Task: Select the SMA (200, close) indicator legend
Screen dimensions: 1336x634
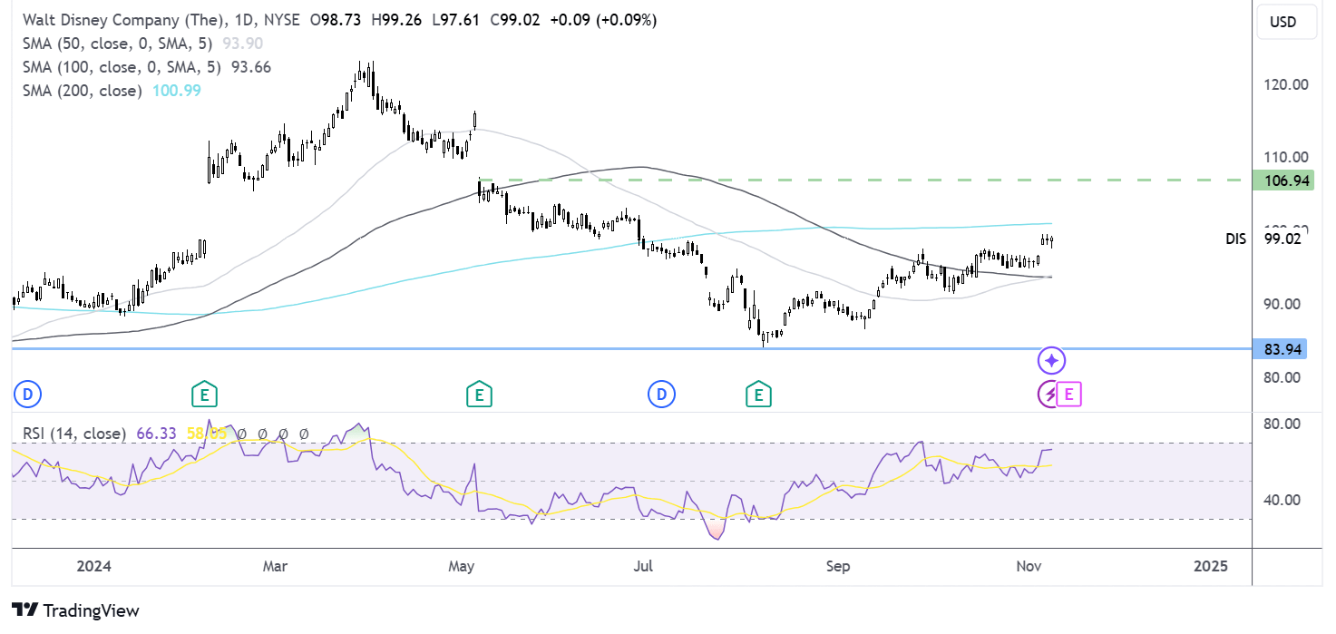Action: coord(81,91)
